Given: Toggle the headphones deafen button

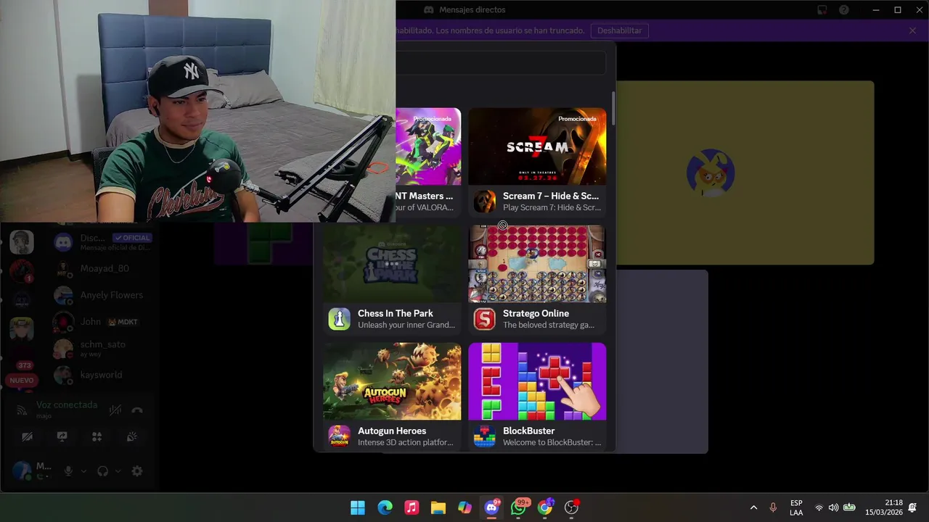Looking at the screenshot, I should (103, 471).
